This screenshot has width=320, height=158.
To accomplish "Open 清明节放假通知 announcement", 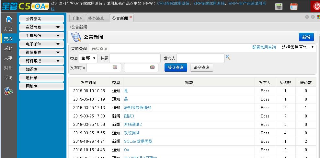I will pos(138,108).
